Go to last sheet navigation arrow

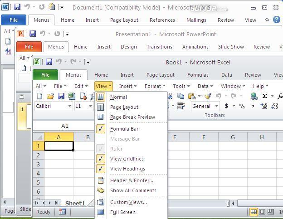tap(57, 203)
